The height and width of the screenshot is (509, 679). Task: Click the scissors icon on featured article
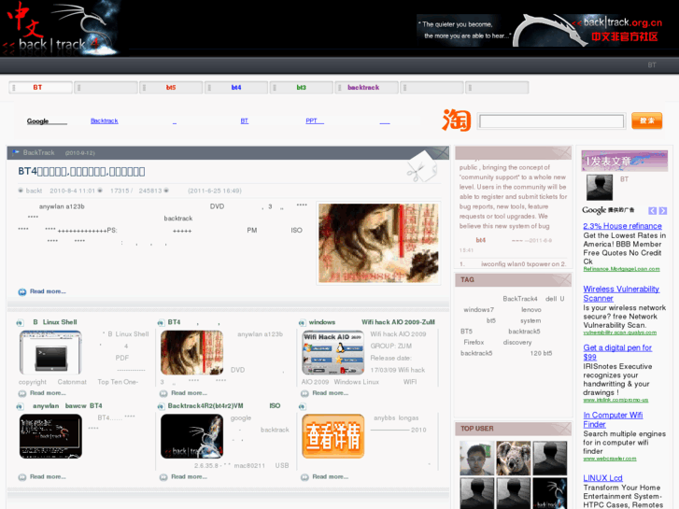[x=421, y=167]
